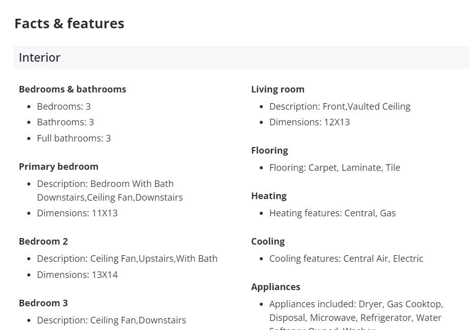The width and height of the screenshot is (472, 330).
Task: Click the Primary bedroom description text
Action: click(x=110, y=191)
